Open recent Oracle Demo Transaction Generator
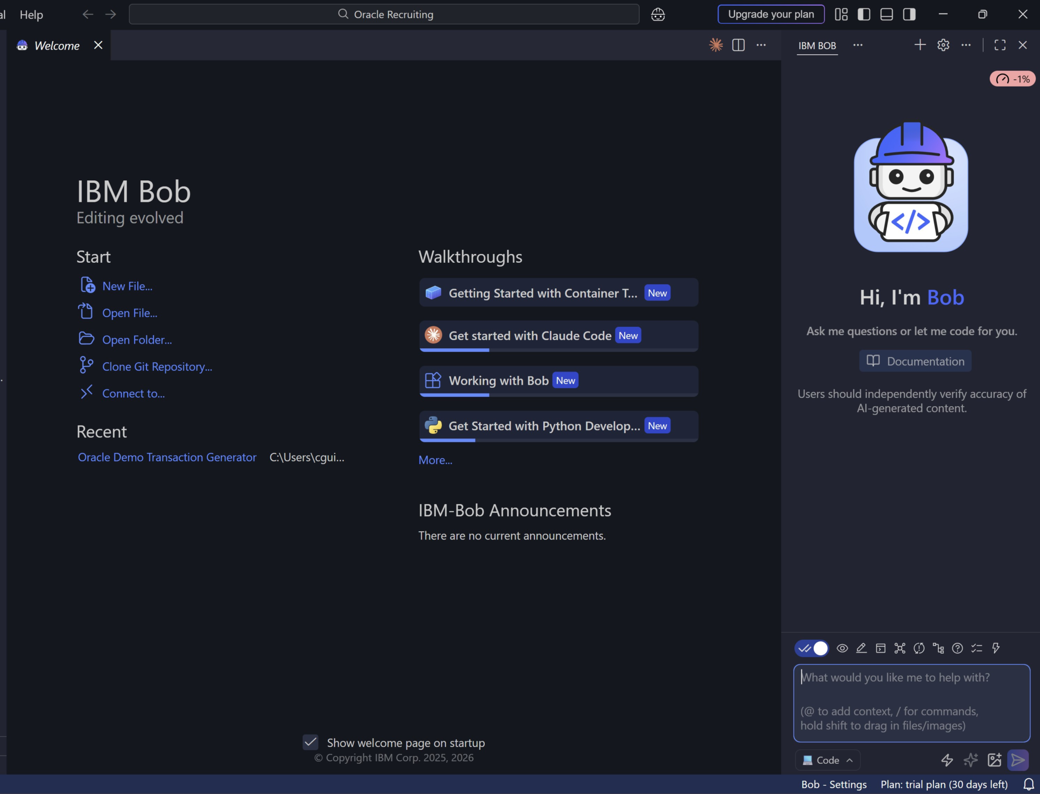 tap(167, 457)
